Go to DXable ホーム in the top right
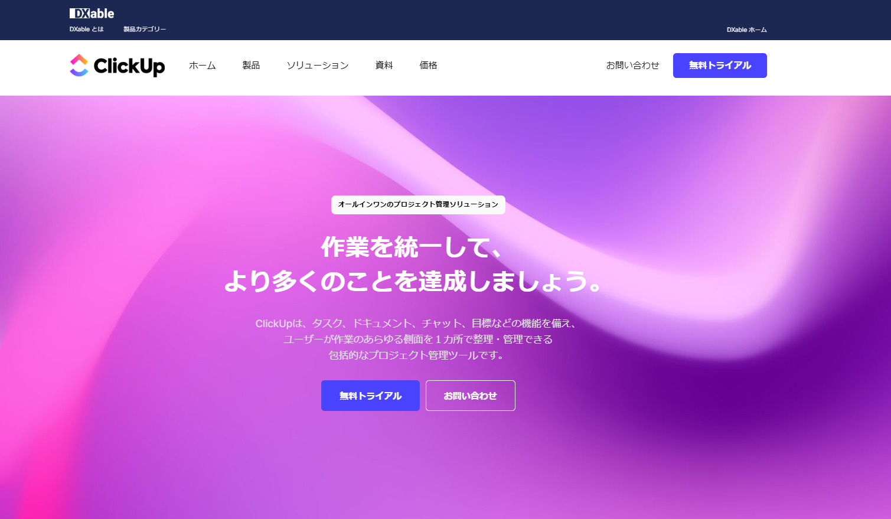Image resolution: width=891 pixels, height=519 pixels. coord(747,30)
